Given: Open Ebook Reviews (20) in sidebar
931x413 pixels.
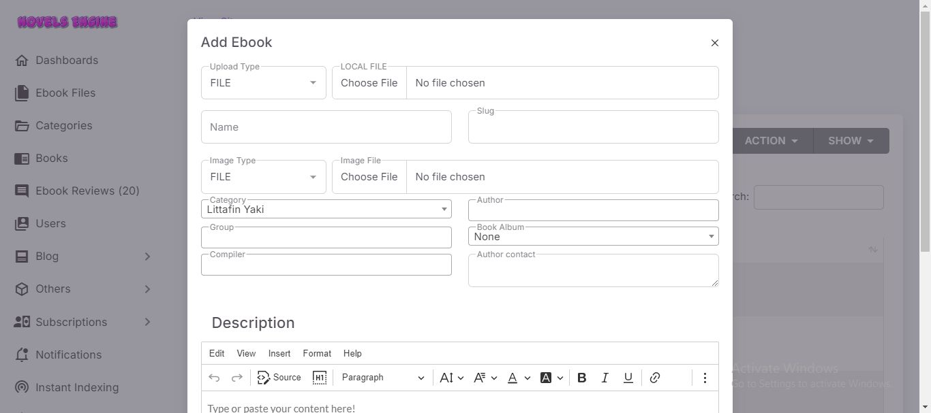Looking at the screenshot, I should [x=87, y=191].
